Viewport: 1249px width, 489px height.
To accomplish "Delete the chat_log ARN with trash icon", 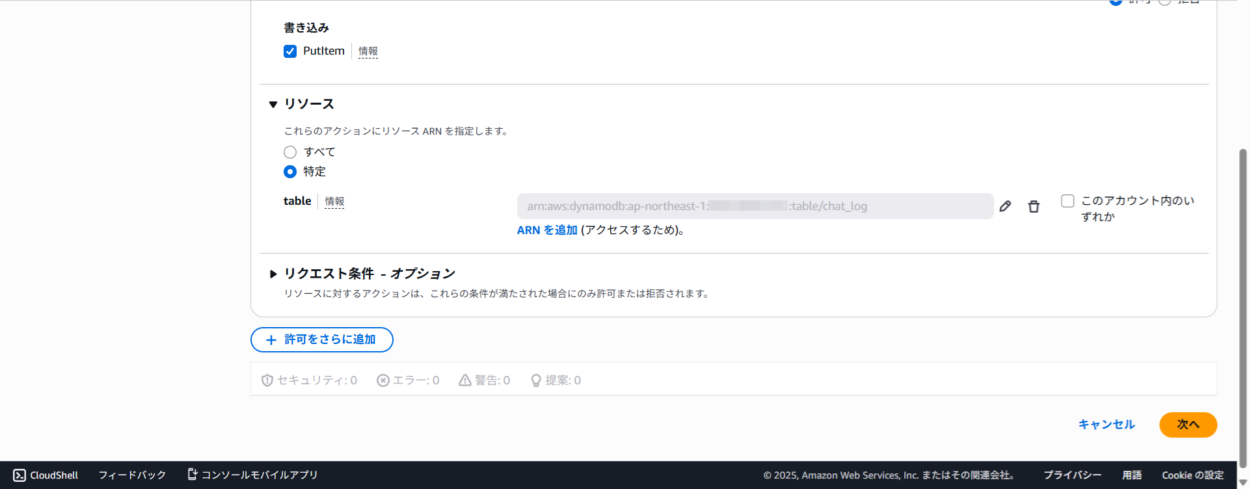I will (x=1034, y=206).
